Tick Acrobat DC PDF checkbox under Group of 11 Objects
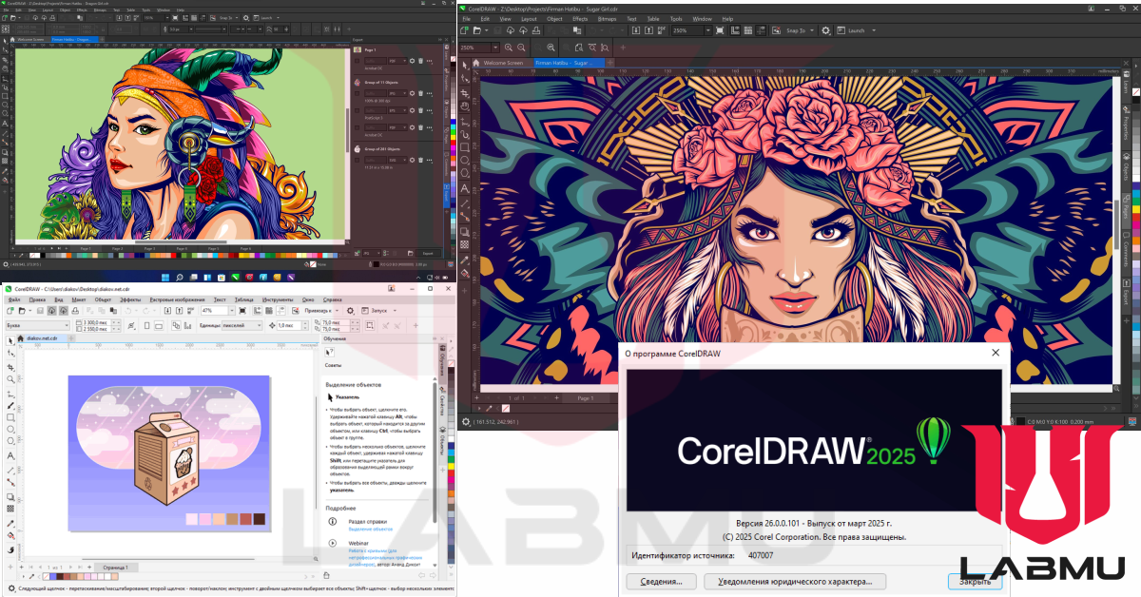The image size is (1141, 597). 357,127
